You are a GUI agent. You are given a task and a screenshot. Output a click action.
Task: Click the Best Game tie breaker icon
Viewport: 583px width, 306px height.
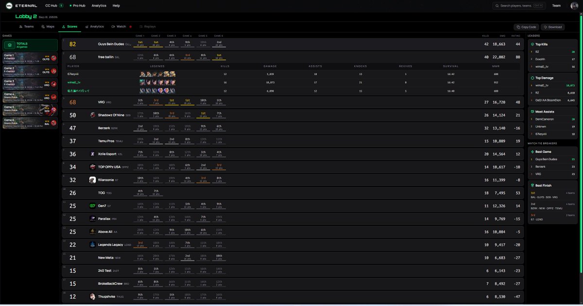532,152
